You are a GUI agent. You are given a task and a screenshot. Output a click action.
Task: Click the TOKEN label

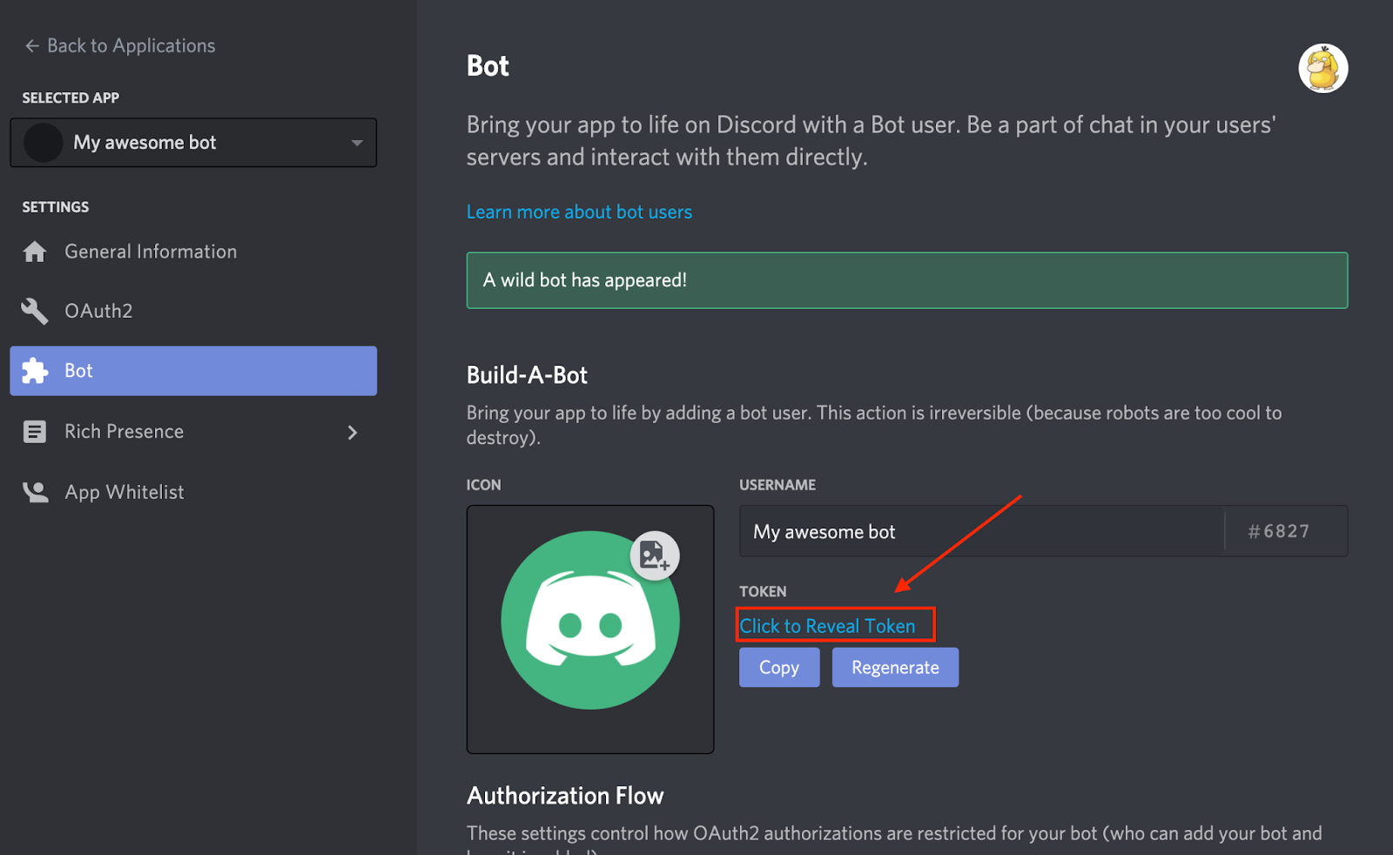(763, 591)
